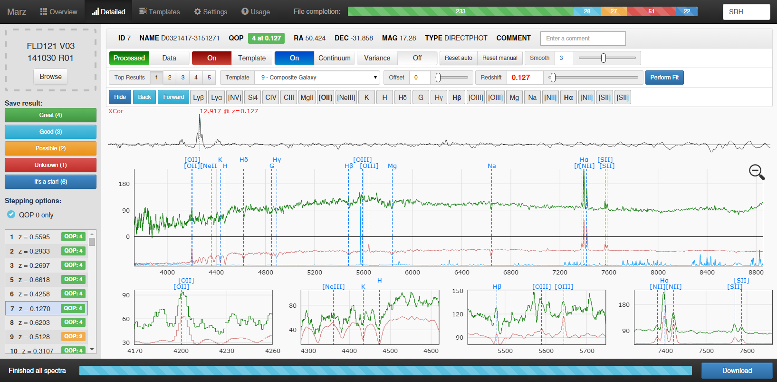Image resolution: width=777 pixels, height=382 pixels.
Task: Adjust the Smooth slider handle
Action: (x=603, y=58)
